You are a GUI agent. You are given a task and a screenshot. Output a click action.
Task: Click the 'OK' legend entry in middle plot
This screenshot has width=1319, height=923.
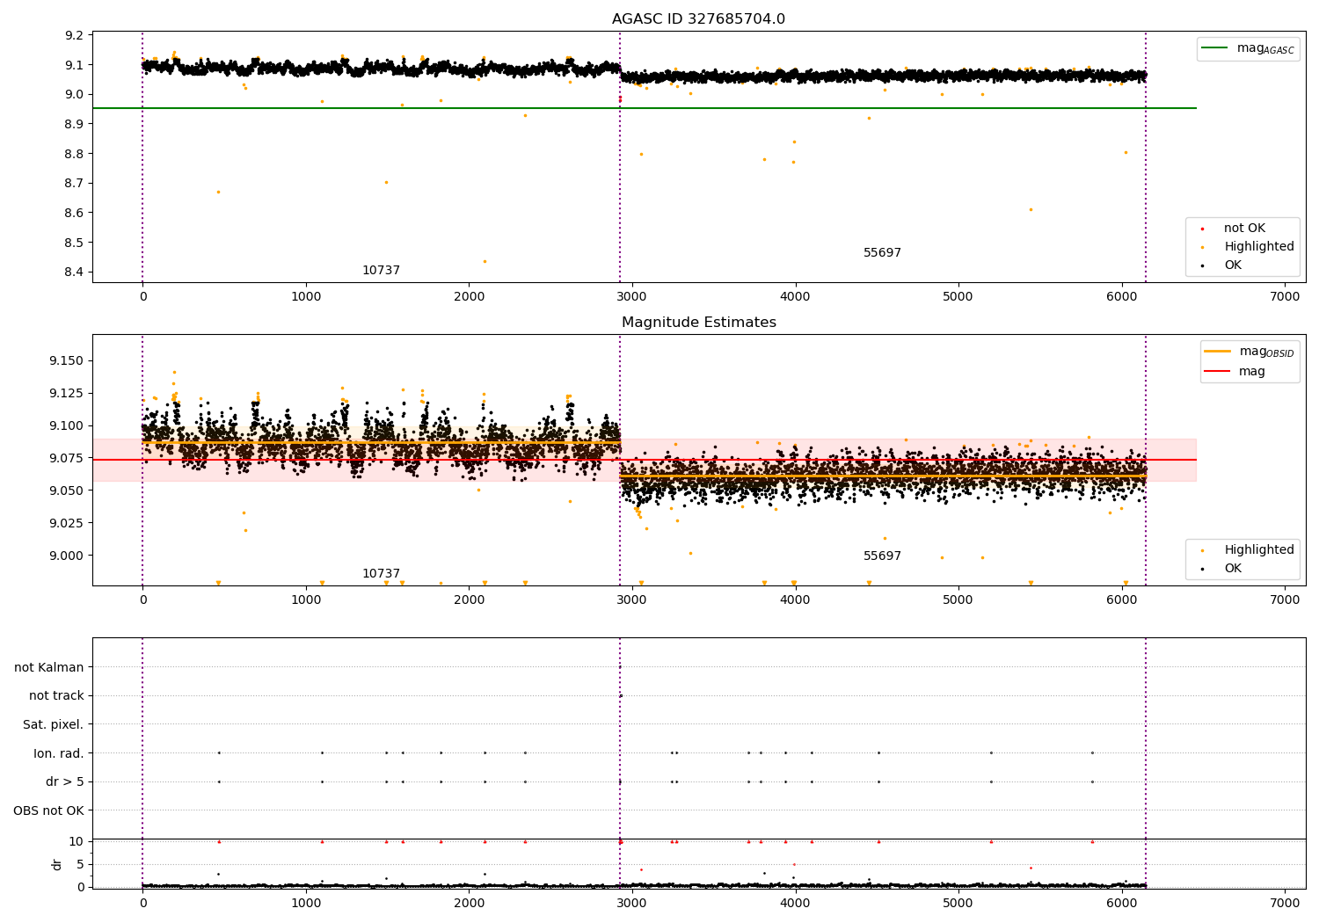coord(1221,569)
